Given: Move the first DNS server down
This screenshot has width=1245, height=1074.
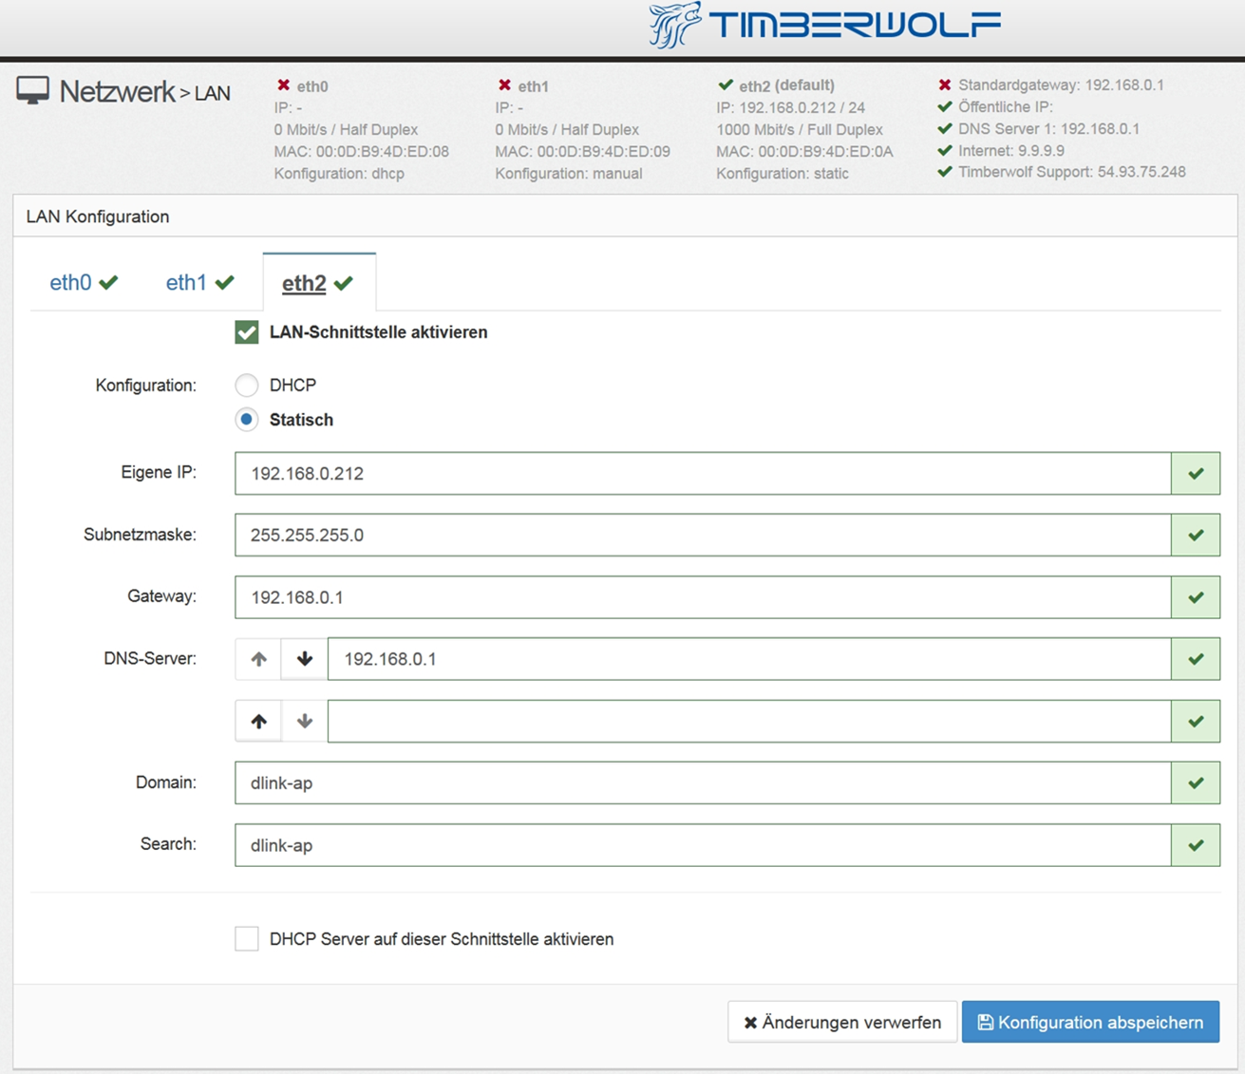Looking at the screenshot, I should pos(305,659).
